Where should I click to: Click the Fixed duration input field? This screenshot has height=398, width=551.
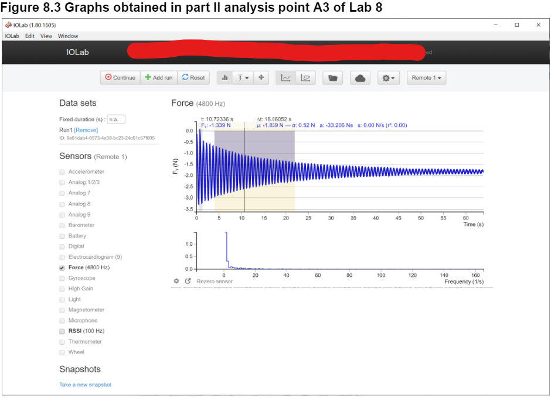click(115, 118)
